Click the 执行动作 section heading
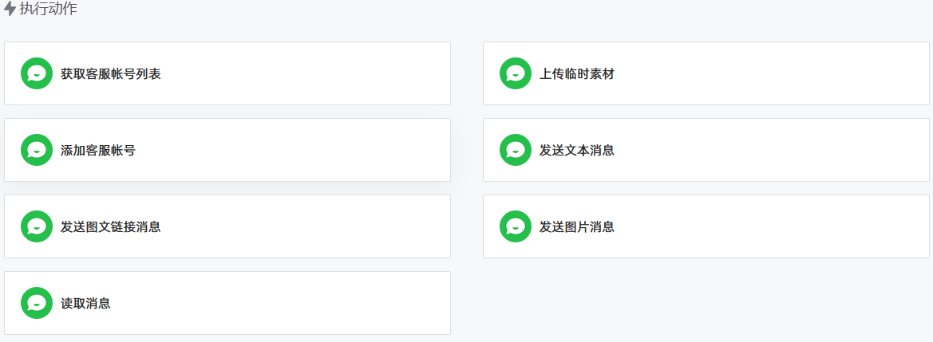The image size is (933, 342). coord(48,9)
